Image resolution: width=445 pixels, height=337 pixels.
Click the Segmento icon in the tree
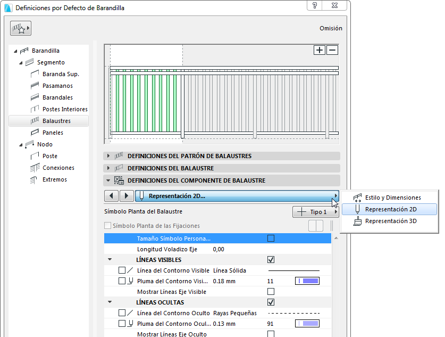coord(30,62)
